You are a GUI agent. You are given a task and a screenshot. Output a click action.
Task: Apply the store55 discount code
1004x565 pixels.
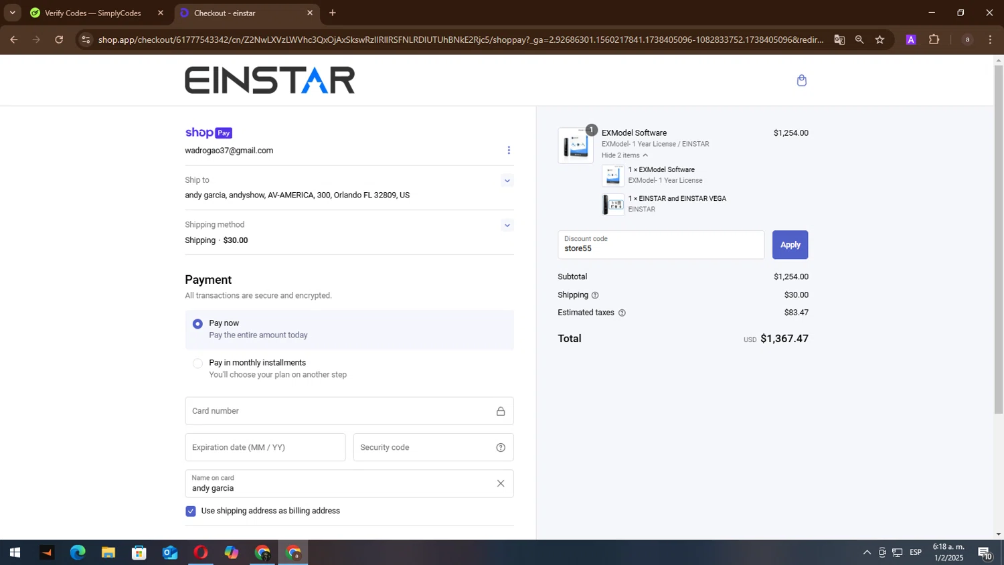(790, 245)
